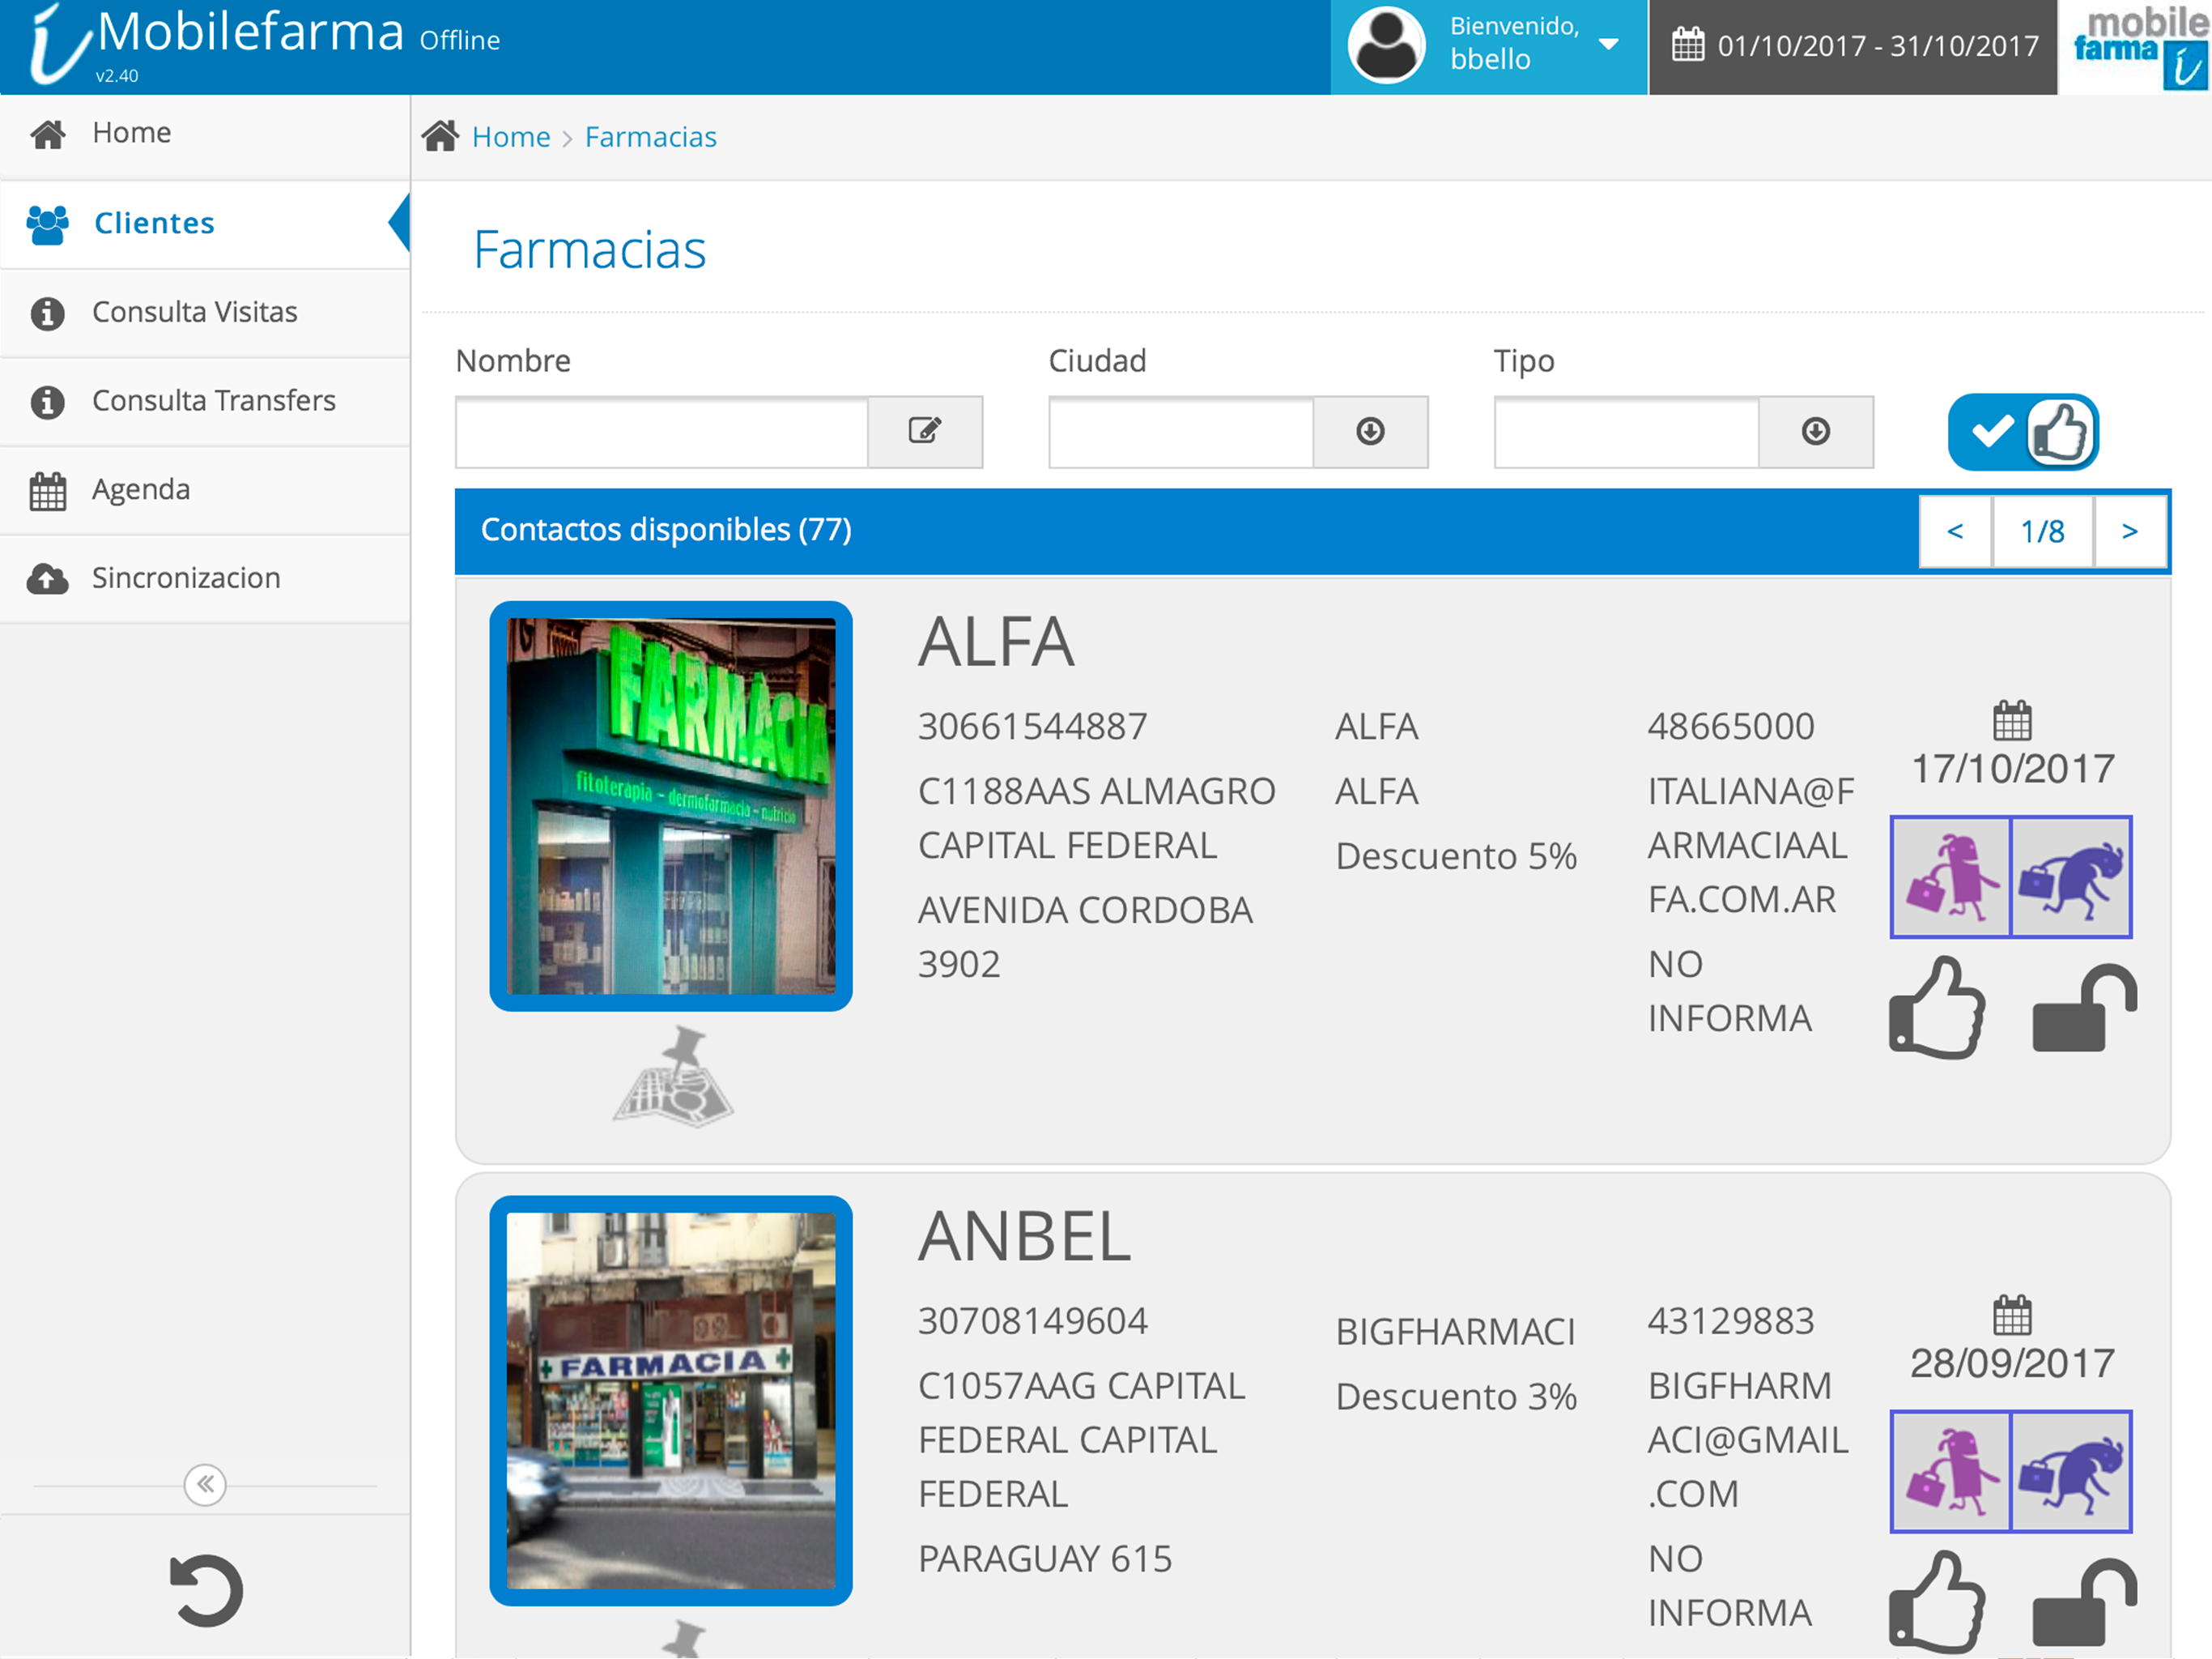Click ANBEL phone number 43129883
This screenshot has height=1659, width=2212.
click(1730, 1320)
